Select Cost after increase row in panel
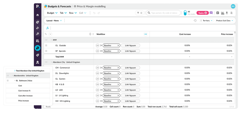This screenshot has width=239, height=119. [x=28, y=96]
